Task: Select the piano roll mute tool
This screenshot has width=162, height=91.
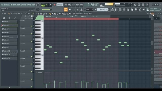Action: coord(60,14)
